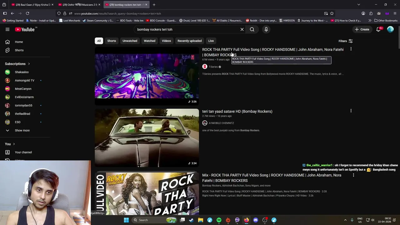Open the T-Series channel name
Viewport: 400px width, 225px height.
(x=213, y=67)
